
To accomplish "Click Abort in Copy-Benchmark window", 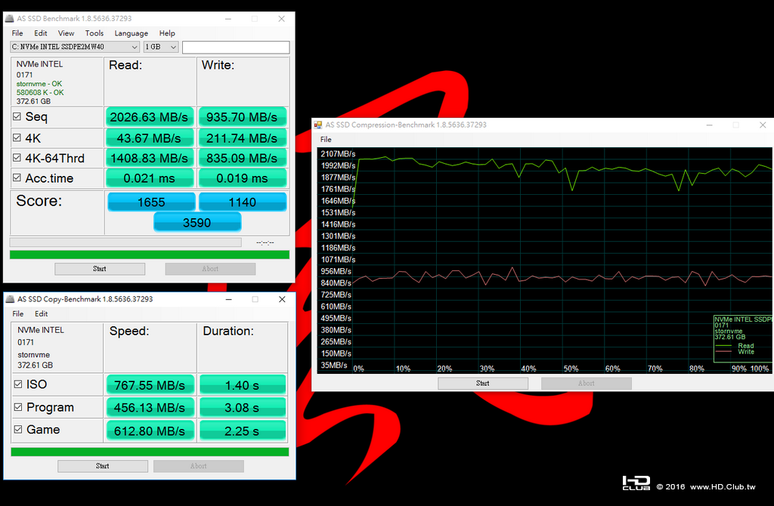I will [x=199, y=466].
